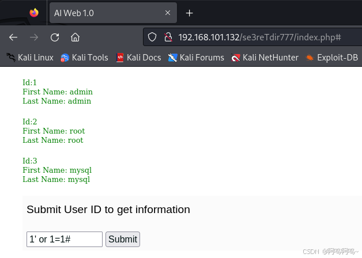This screenshot has width=362, height=258.
Task: Click the Submit button
Action: point(123,239)
